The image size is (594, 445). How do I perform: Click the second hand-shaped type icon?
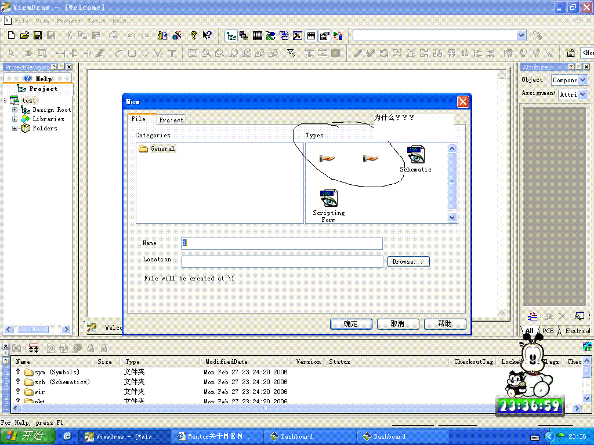[x=370, y=158]
